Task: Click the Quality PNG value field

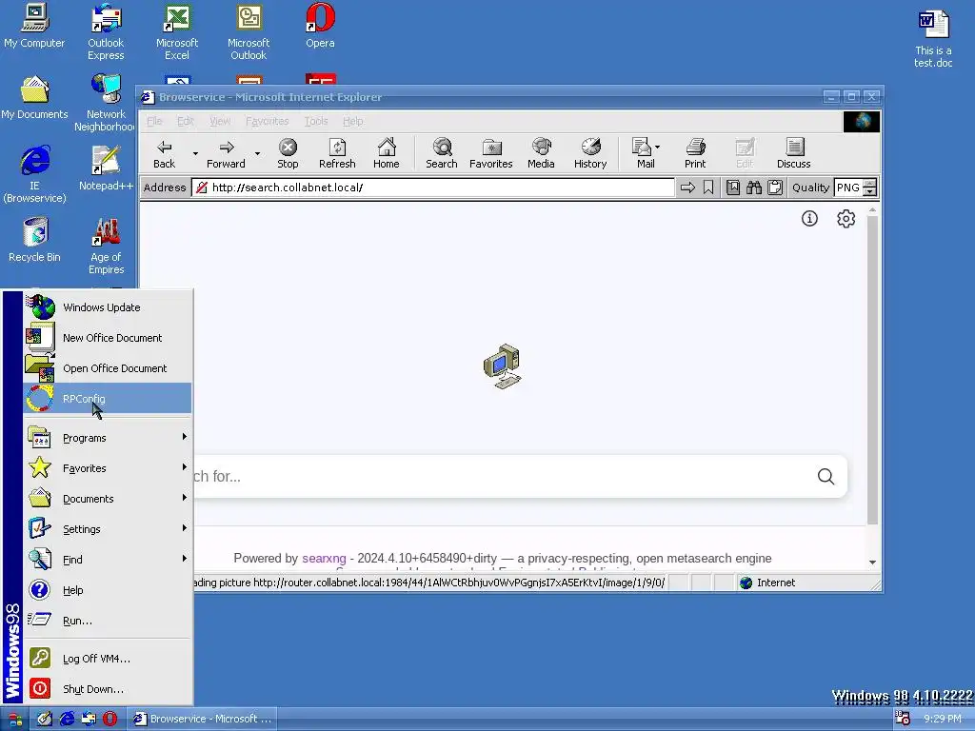Action: point(848,188)
